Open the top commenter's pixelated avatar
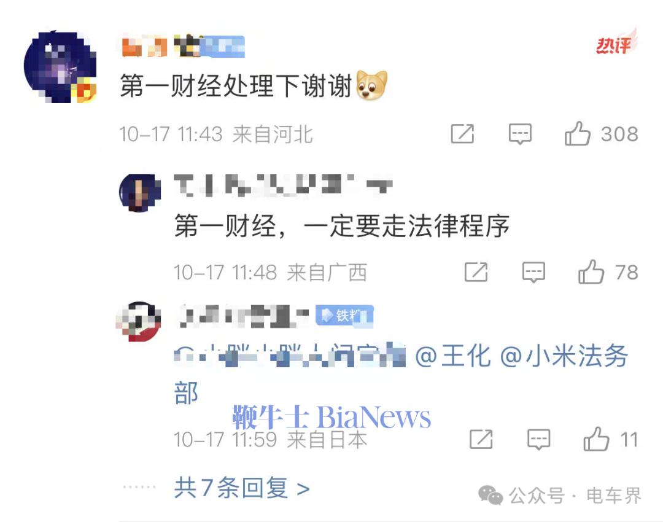The width and height of the screenshot is (663, 522). [60, 67]
